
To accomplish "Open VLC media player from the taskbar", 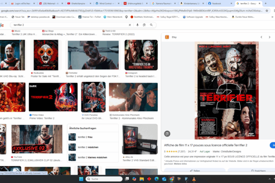I will point(194,179).
